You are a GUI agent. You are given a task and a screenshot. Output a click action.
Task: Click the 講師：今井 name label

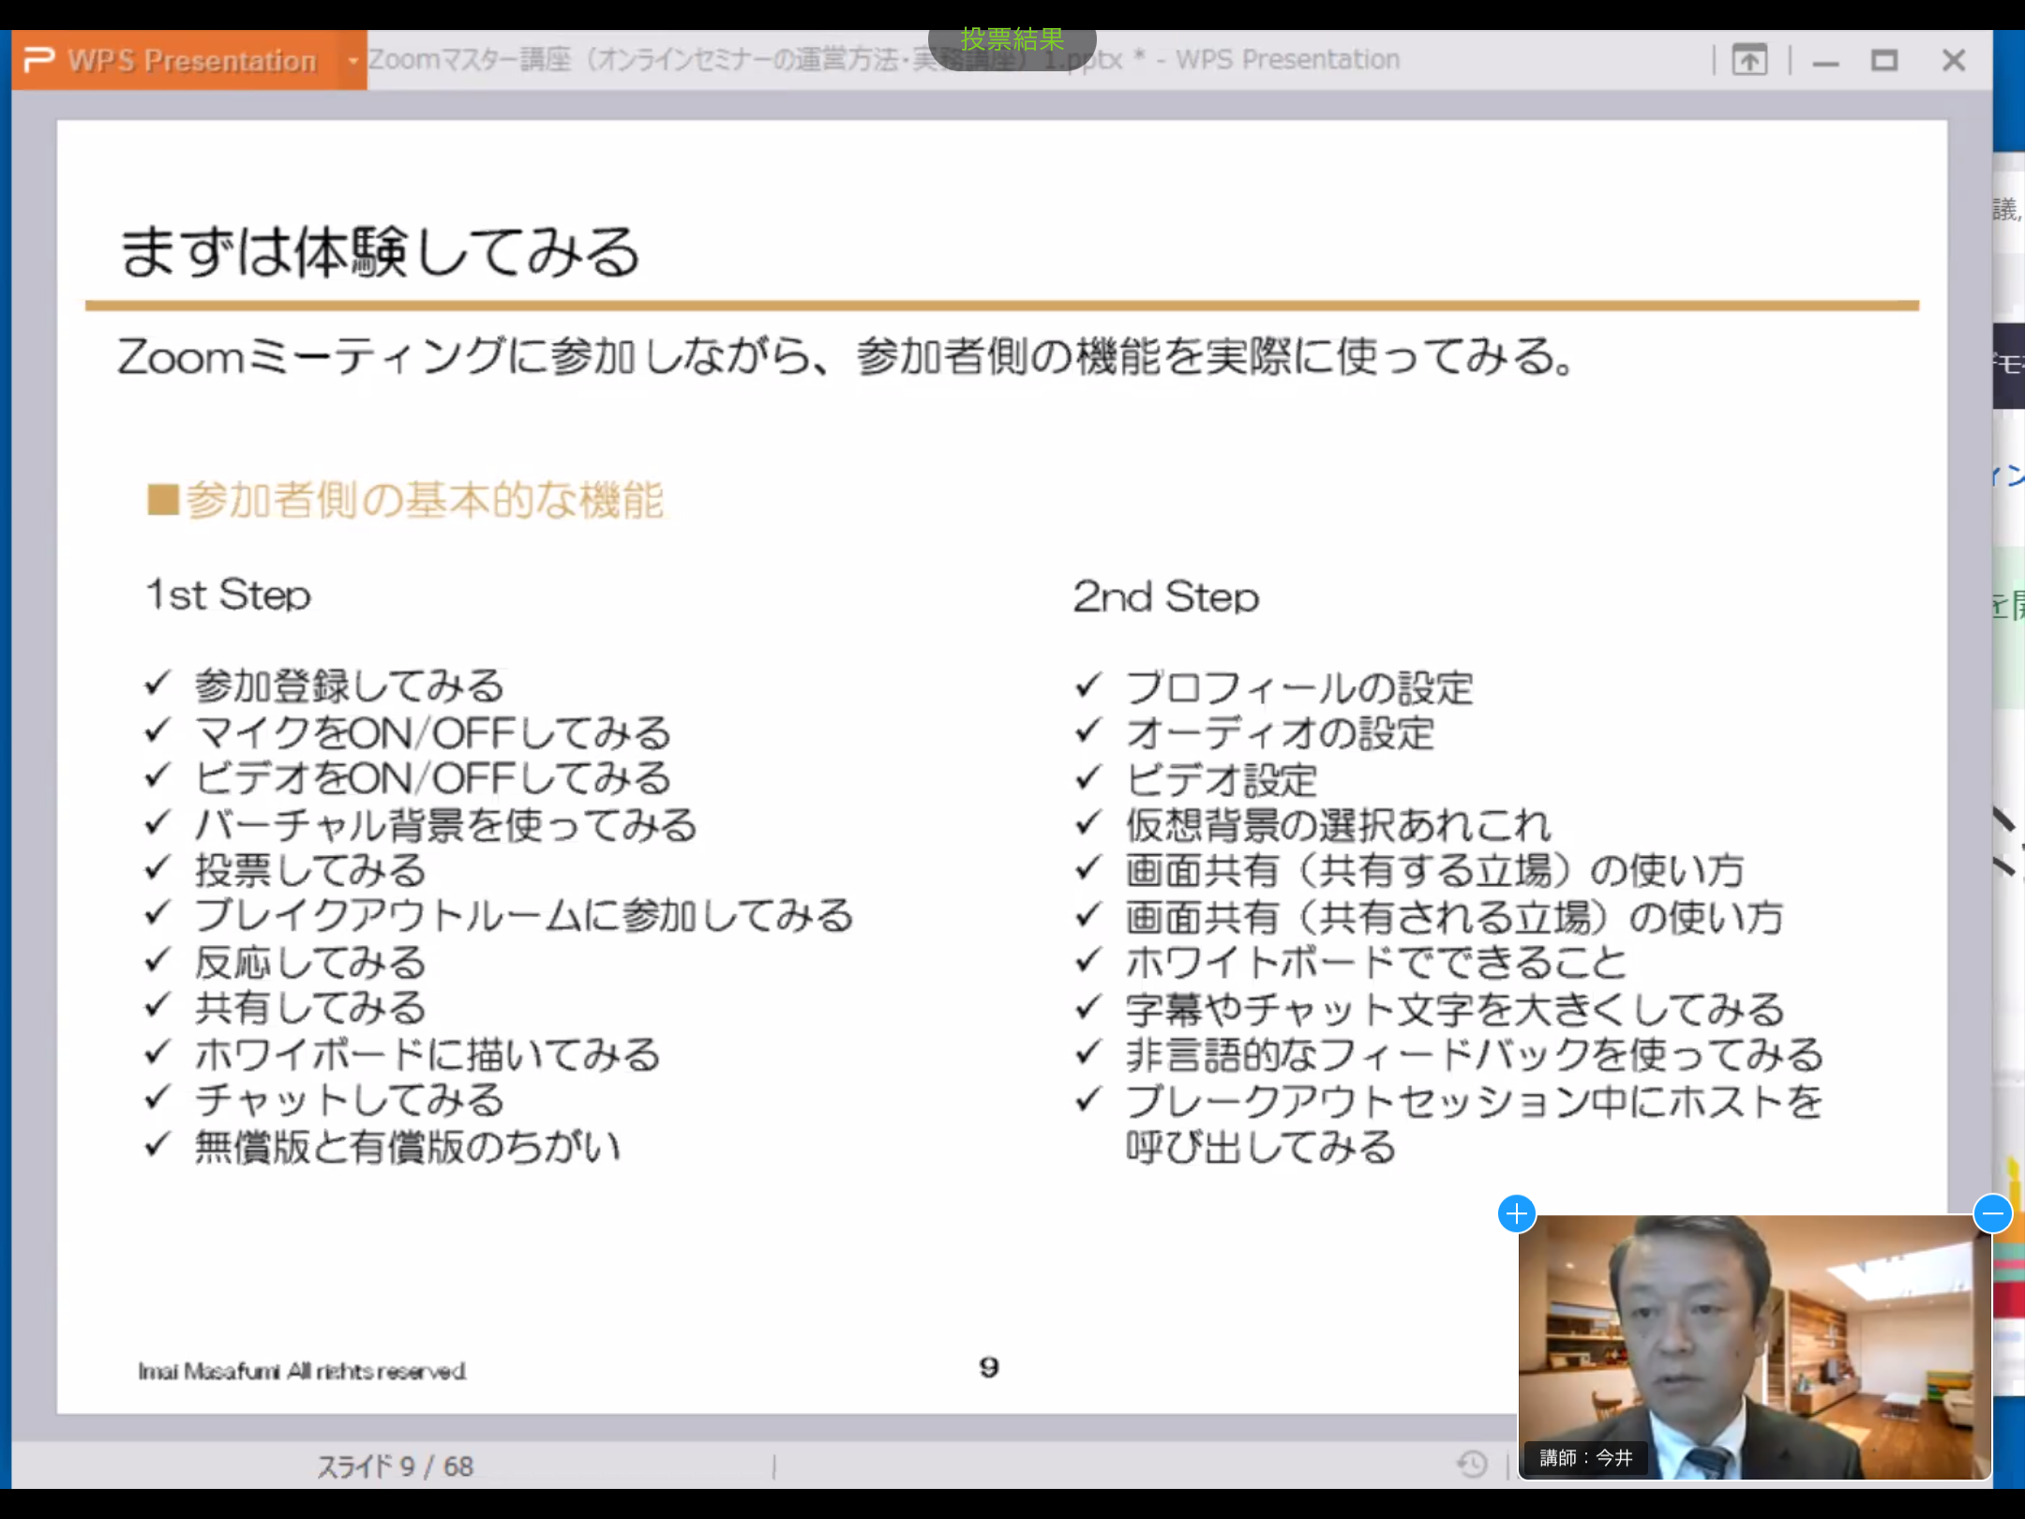[1585, 1457]
